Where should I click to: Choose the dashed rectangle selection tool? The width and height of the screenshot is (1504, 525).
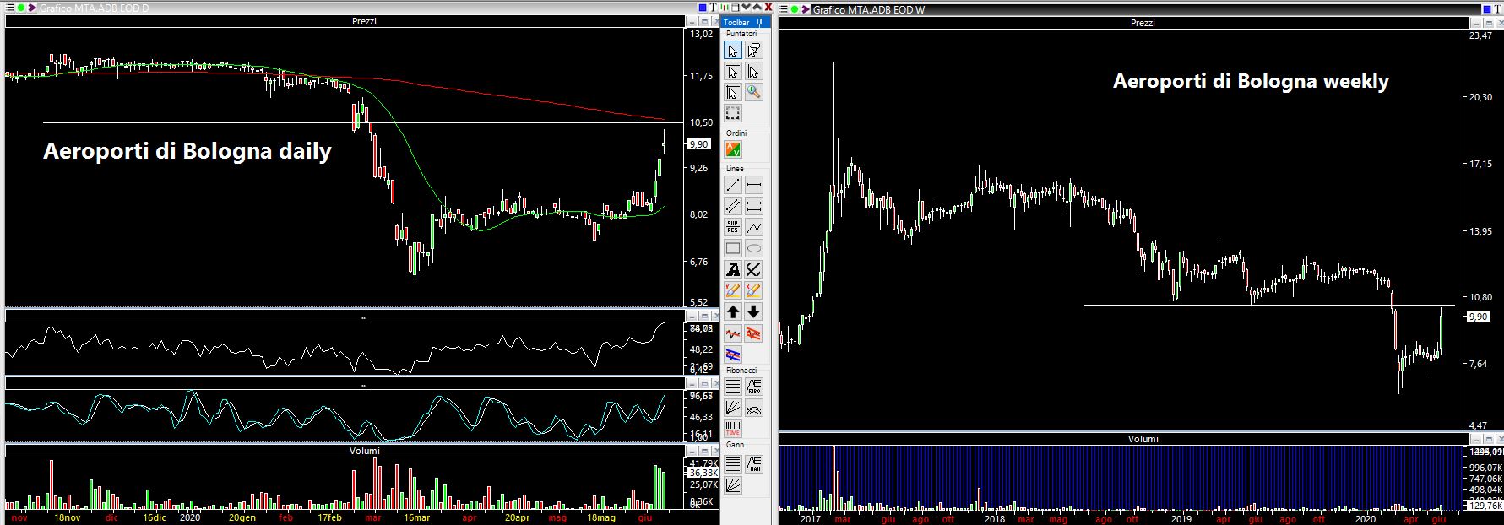(733, 113)
